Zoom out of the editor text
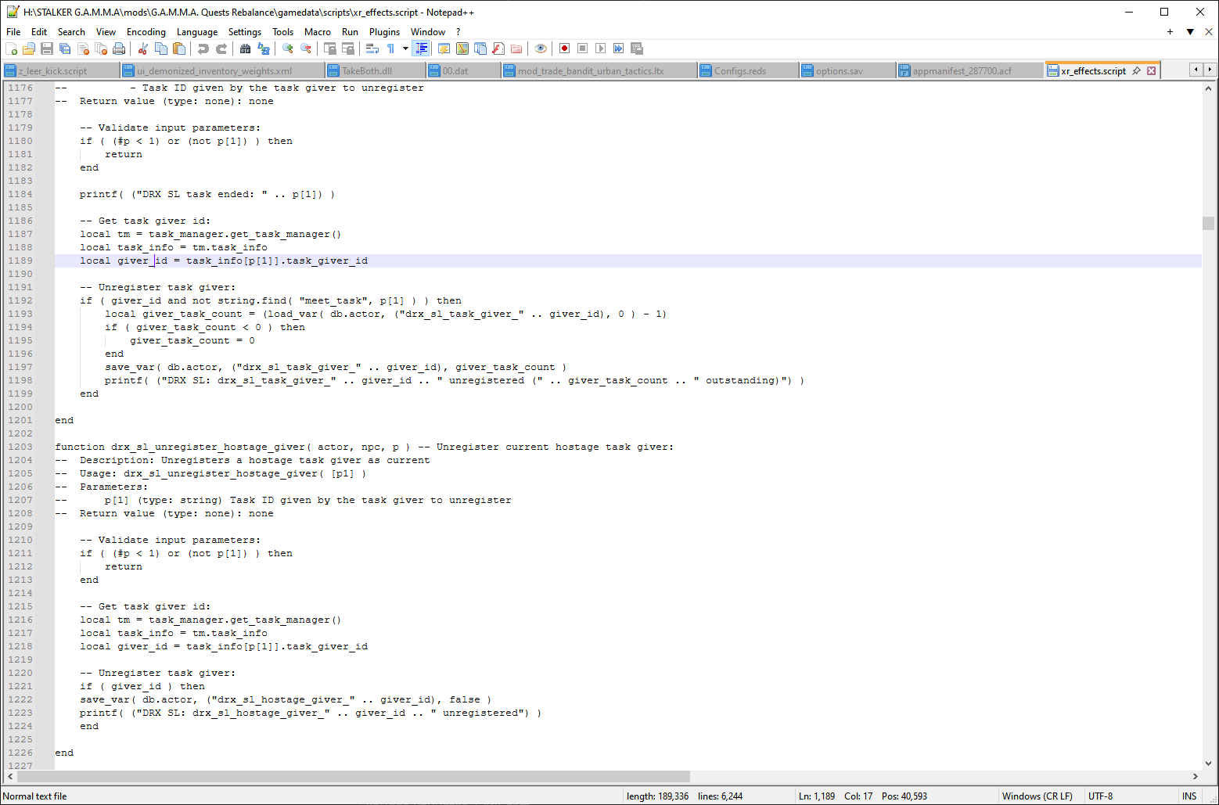Screen dimensions: 1219x805 click(x=306, y=49)
